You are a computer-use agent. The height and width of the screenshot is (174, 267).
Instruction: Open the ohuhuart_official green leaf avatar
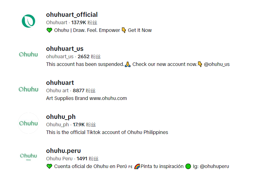(28, 21)
